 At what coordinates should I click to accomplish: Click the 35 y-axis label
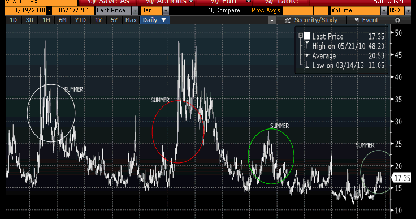[x=398, y=100]
